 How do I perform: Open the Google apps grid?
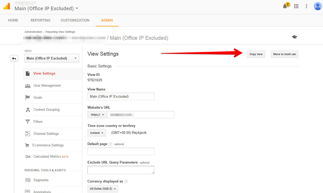[x=296, y=6]
